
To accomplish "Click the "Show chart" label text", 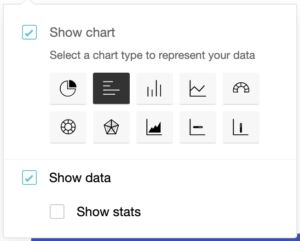I will [x=82, y=33].
